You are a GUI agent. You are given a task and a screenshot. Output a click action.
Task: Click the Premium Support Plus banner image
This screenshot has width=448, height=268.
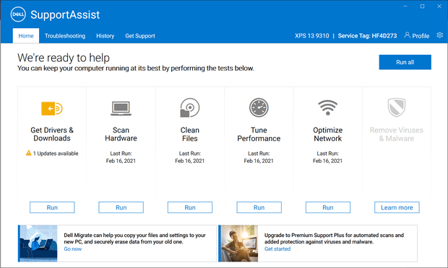[238, 244]
